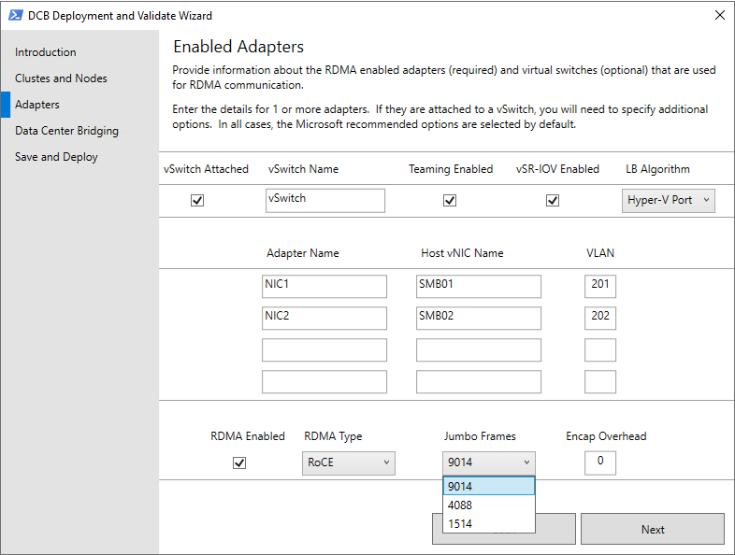
Task: Pick the 9014 option in the list
Action: [x=488, y=486]
